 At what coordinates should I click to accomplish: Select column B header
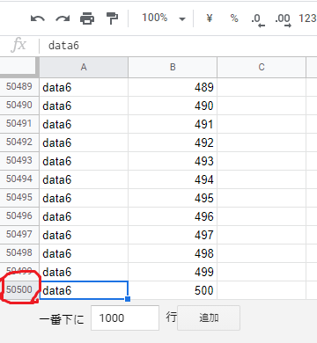click(173, 68)
